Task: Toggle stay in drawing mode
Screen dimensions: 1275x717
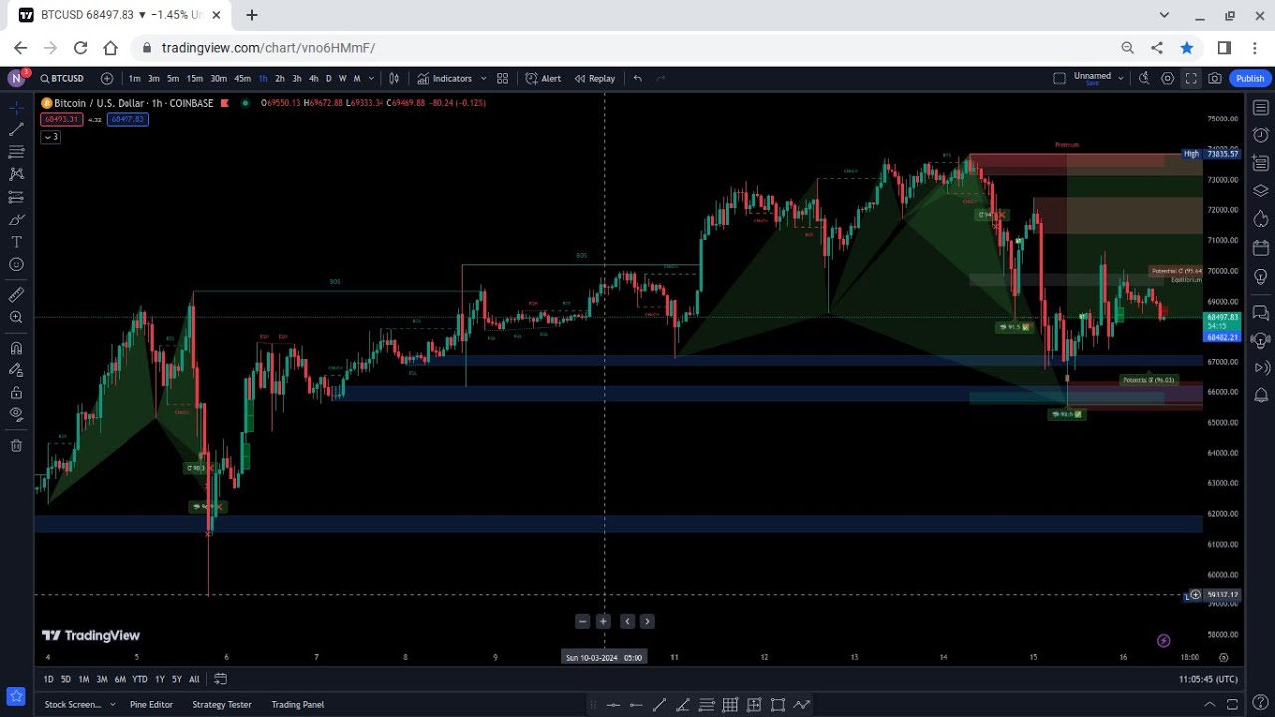Action: click(16, 370)
